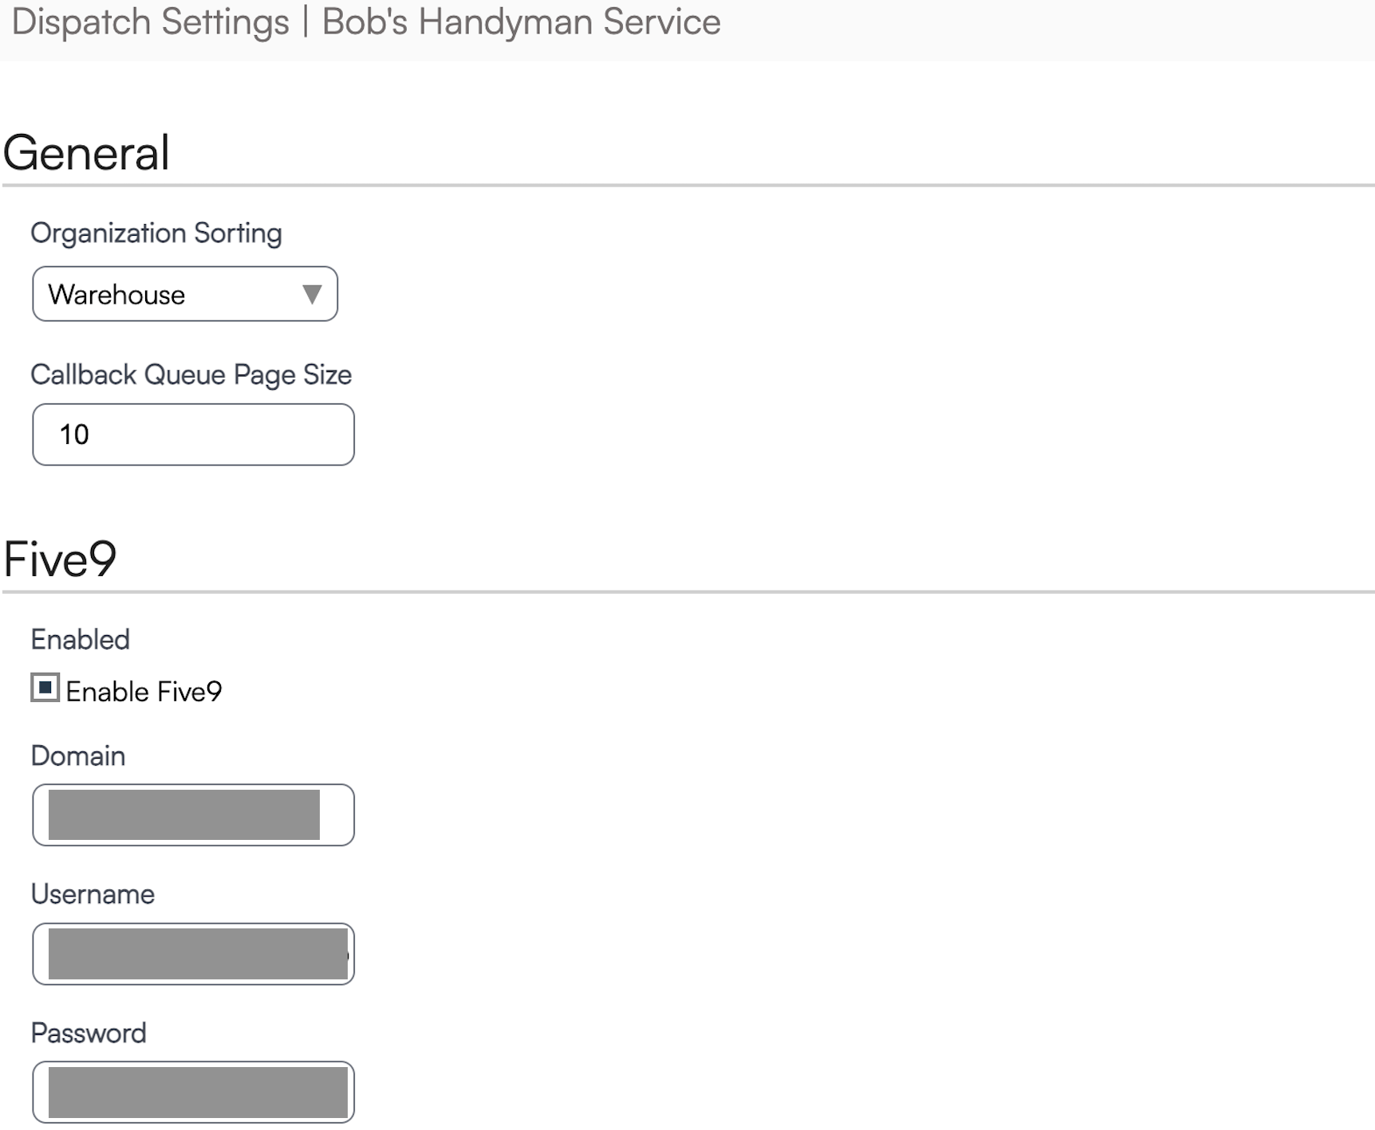Screen dimensions: 1375x1130
Task: Select the Username input field
Action: click(193, 954)
